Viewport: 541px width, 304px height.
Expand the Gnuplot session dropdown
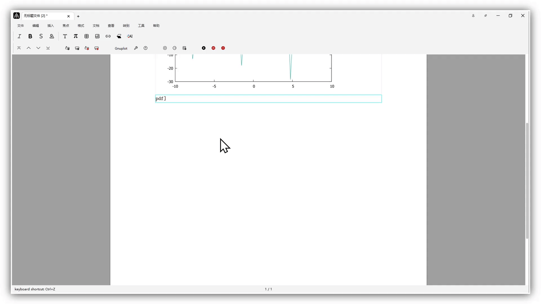click(x=121, y=48)
